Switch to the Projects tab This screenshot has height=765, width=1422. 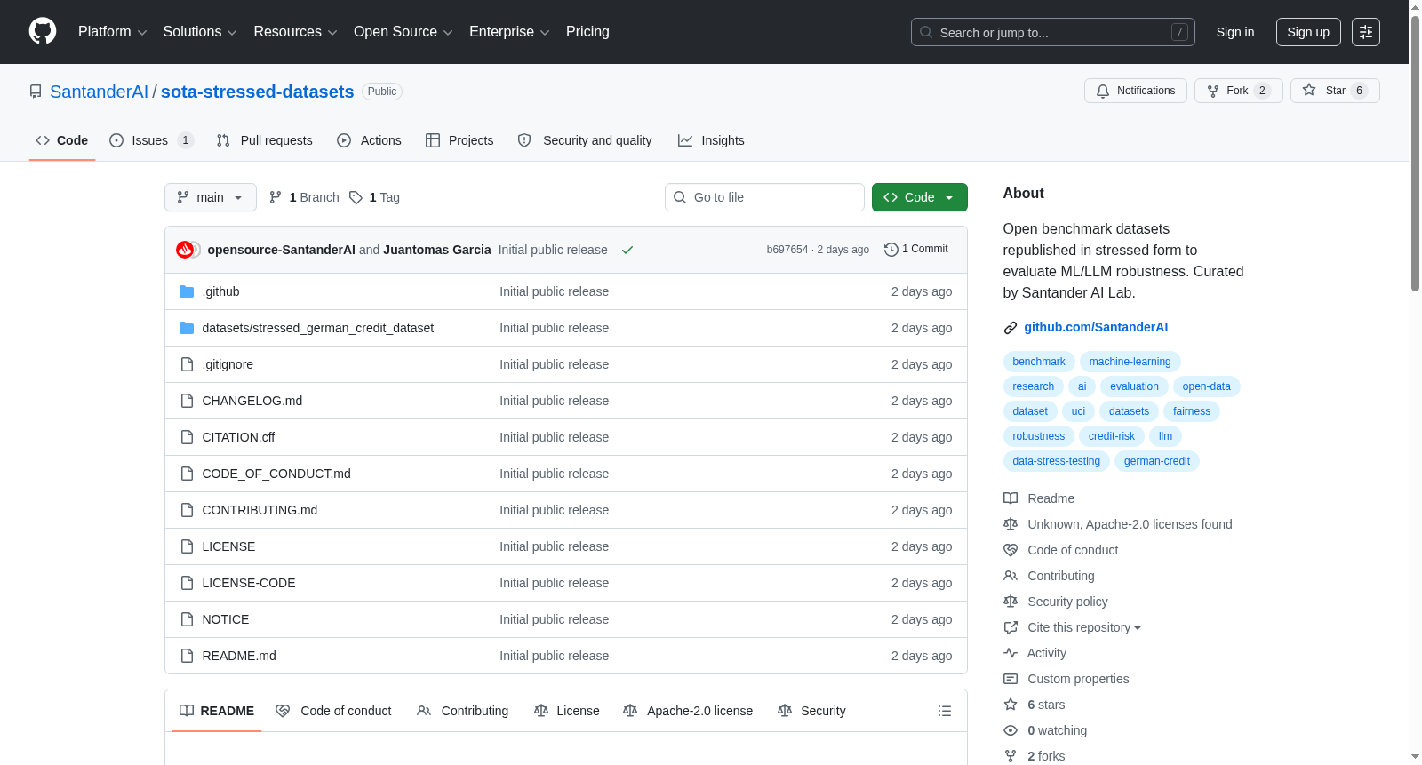click(459, 140)
